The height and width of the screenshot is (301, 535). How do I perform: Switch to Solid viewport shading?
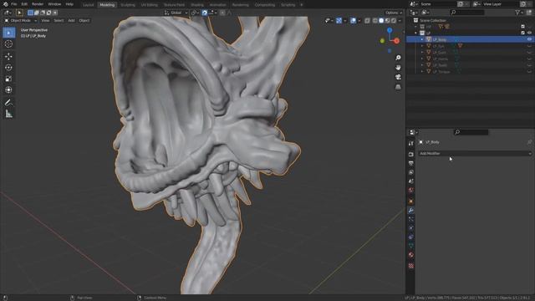pyautogui.click(x=381, y=21)
